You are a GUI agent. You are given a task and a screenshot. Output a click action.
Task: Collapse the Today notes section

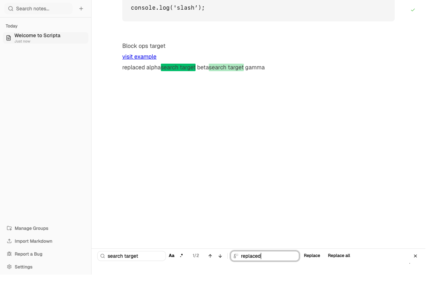point(11,26)
